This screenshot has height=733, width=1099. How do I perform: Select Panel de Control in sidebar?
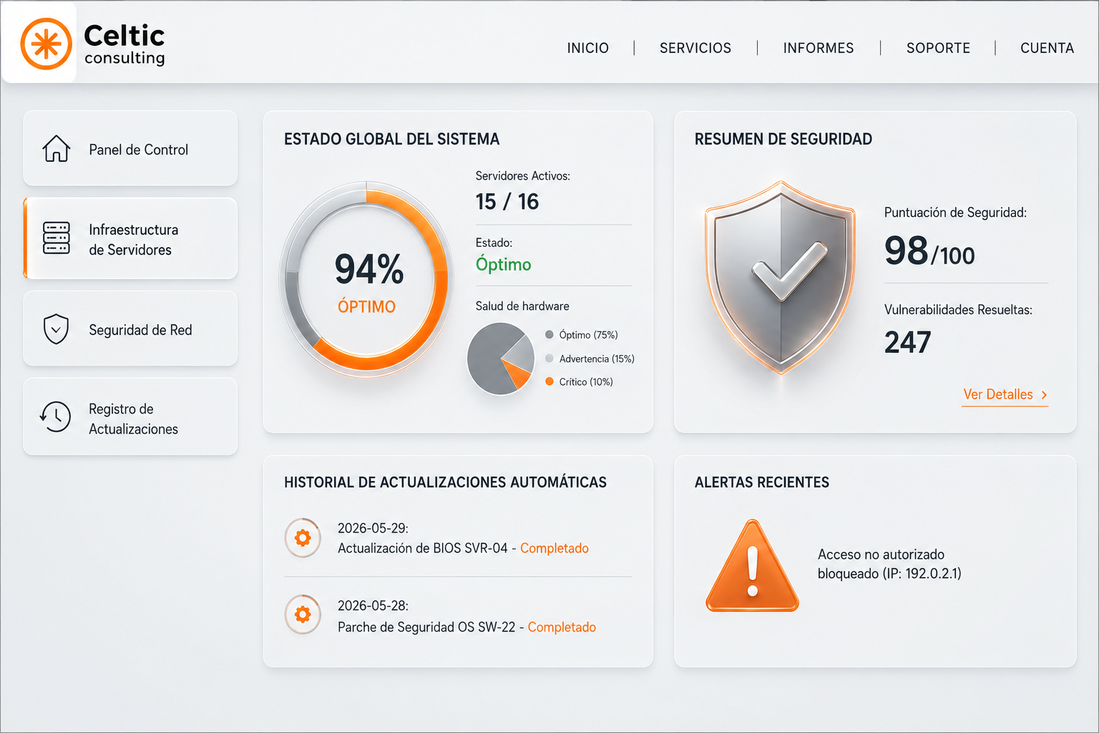130,148
